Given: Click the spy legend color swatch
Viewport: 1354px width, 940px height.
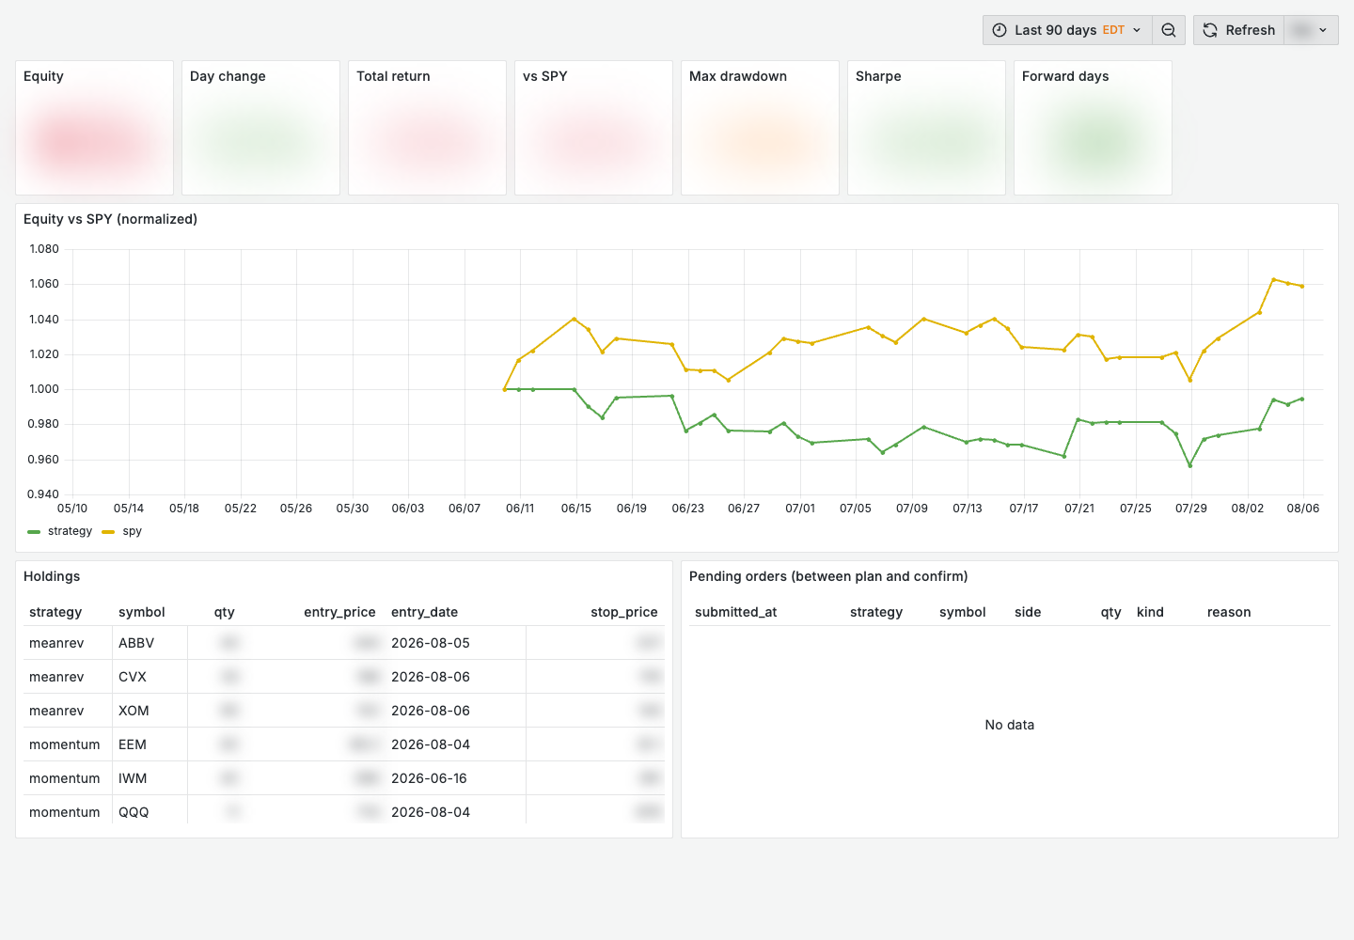Looking at the screenshot, I should pos(108,532).
